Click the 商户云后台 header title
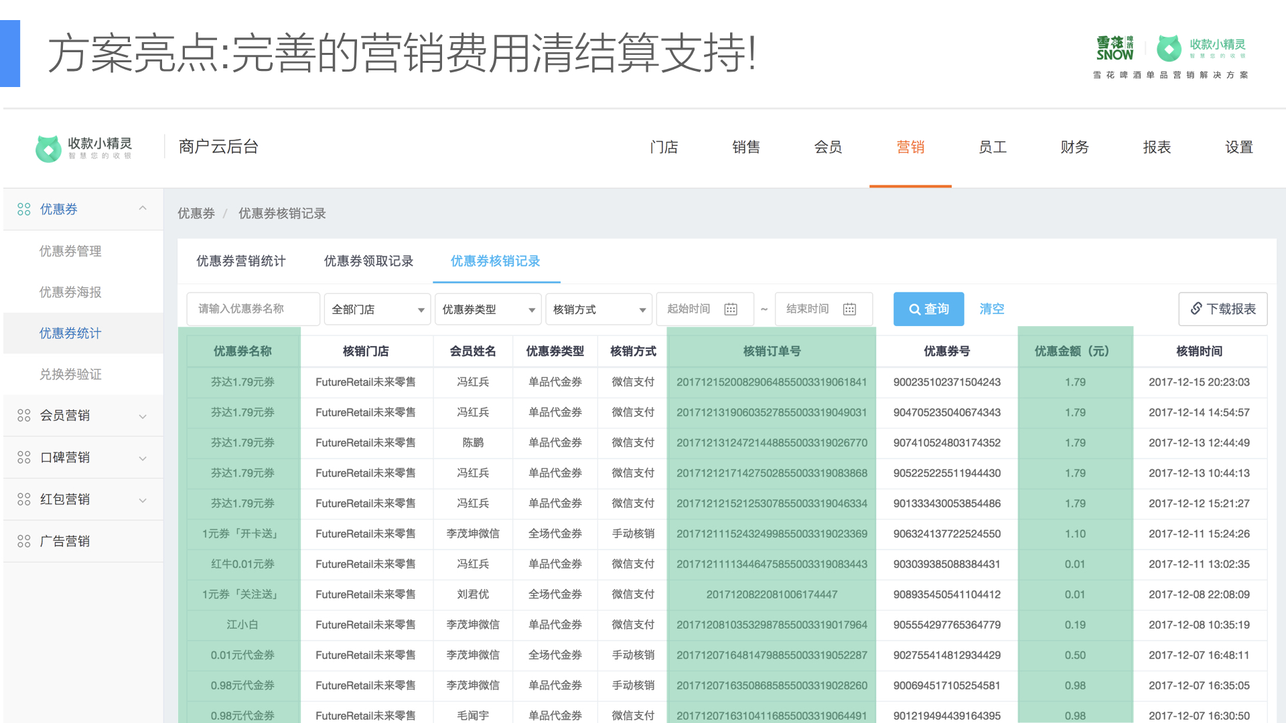The image size is (1286, 723). pos(218,147)
